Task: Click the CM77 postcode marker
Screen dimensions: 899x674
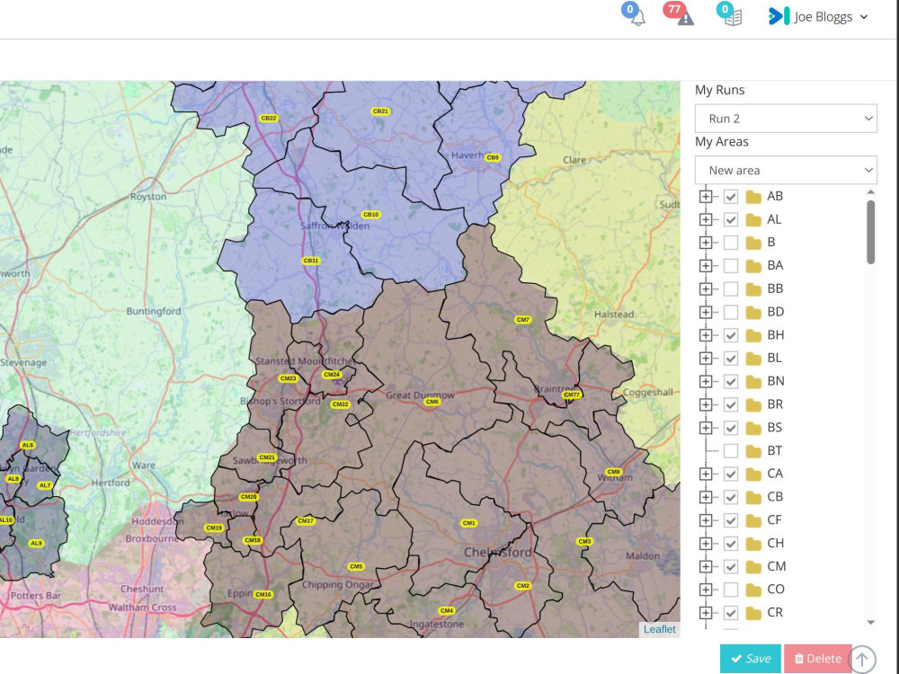Action: click(572, 395)
